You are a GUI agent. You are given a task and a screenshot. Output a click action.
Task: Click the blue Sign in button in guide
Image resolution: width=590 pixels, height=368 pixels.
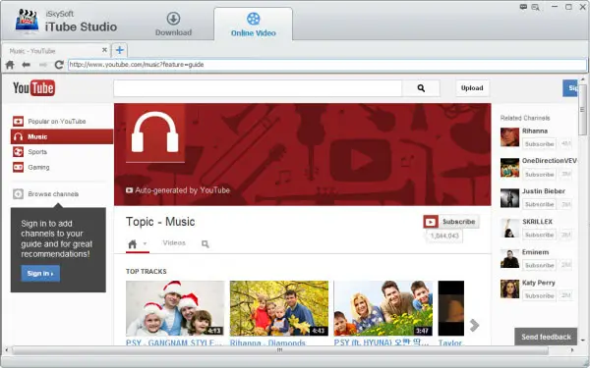tap(40, 274)
